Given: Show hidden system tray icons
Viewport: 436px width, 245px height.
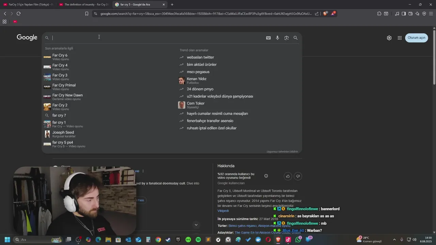Looking at the screenshot, I should tap(394, 240).
